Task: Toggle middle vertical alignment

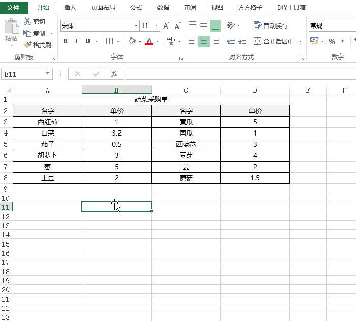Action: [204, 25]
